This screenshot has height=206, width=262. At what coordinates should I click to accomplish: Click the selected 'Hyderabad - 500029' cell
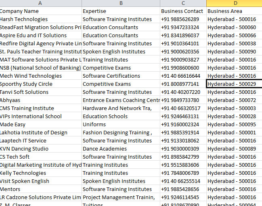pyautogui.click(x=234, y=84)
